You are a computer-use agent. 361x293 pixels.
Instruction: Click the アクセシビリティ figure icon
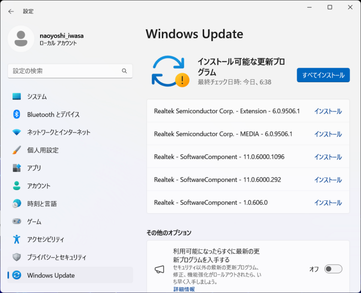click(17, 239)
